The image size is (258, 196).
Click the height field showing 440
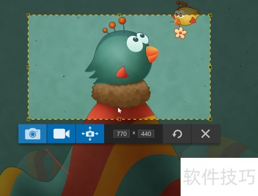click(146, 134)
